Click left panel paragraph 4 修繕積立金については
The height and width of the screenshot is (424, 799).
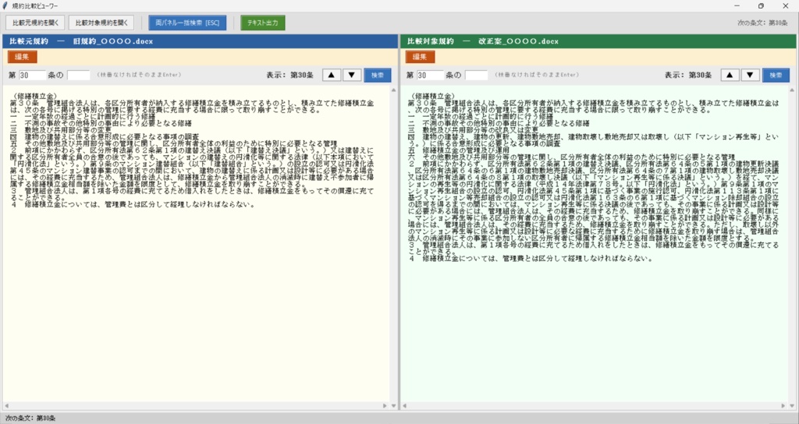132,205
